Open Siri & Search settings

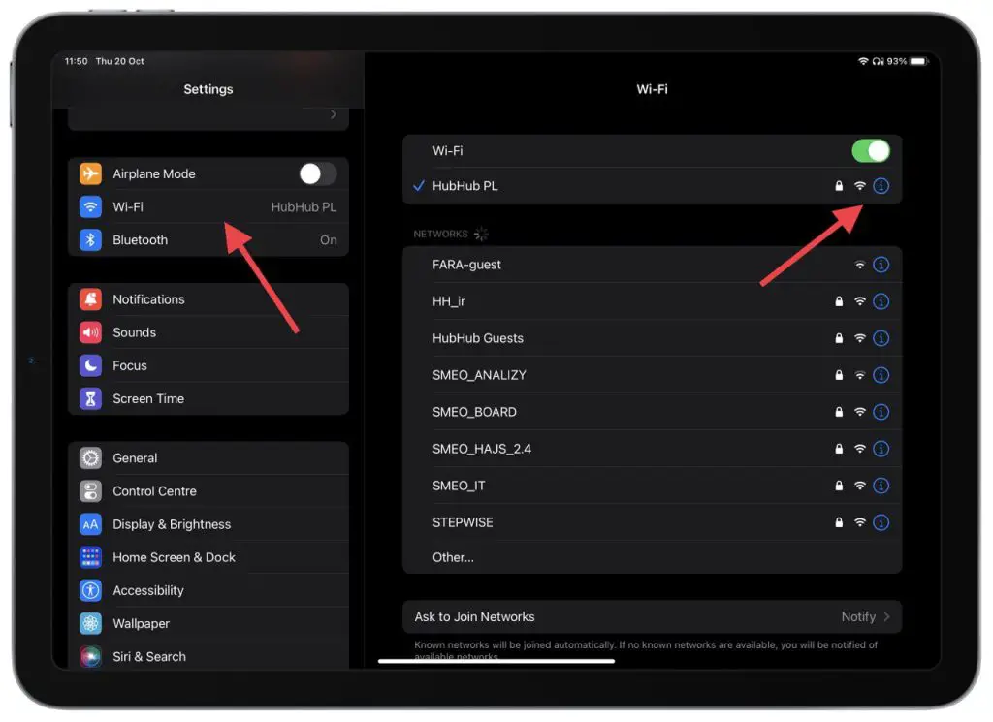click(x=208, y=656)
